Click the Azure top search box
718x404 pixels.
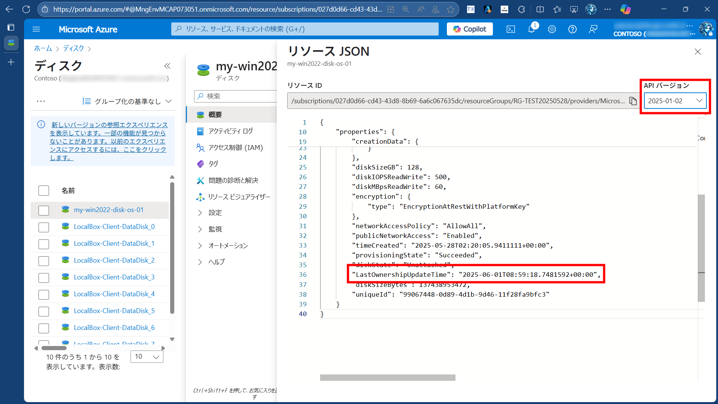tap(305, 29)
